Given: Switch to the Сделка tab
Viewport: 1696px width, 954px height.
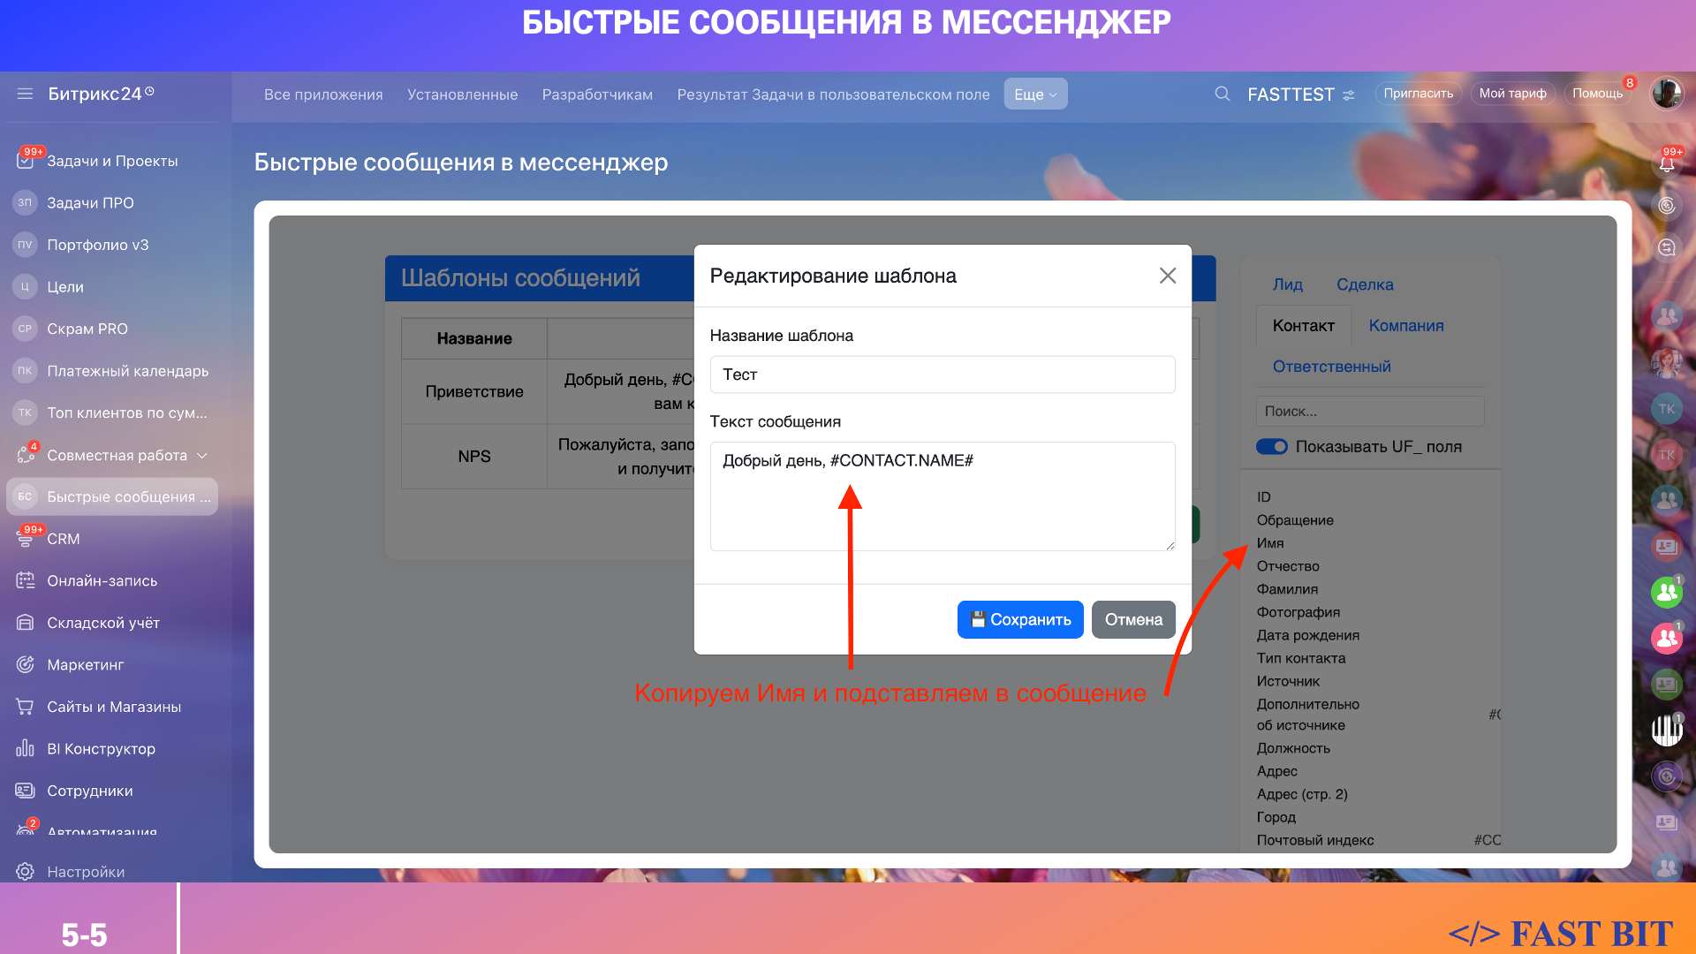Looking at the screenshot, I should point(1365,284).
